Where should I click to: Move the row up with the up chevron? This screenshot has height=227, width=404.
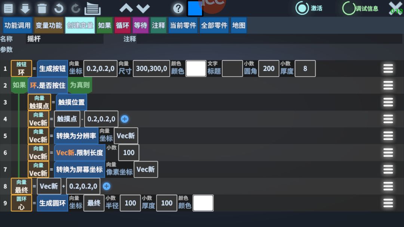coord(126,9)
